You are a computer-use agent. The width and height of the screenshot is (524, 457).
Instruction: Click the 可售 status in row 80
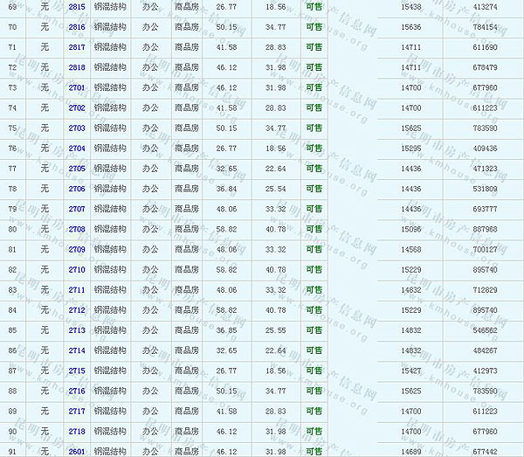314,230
